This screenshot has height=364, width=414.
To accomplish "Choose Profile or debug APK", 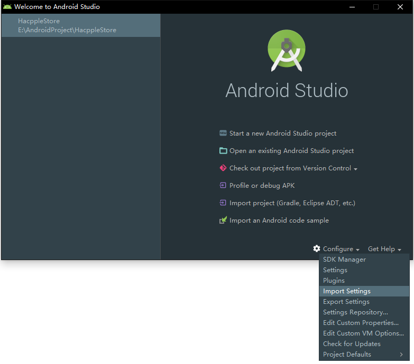I will [262, 185].
